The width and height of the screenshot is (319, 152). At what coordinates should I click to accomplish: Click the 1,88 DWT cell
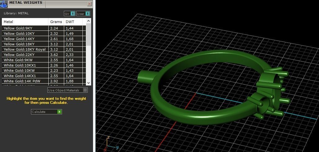pos(73,81)
